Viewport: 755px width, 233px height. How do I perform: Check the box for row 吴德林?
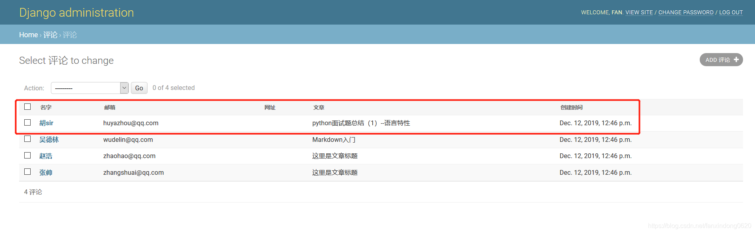pyautogui.click(x=27, y=139)
